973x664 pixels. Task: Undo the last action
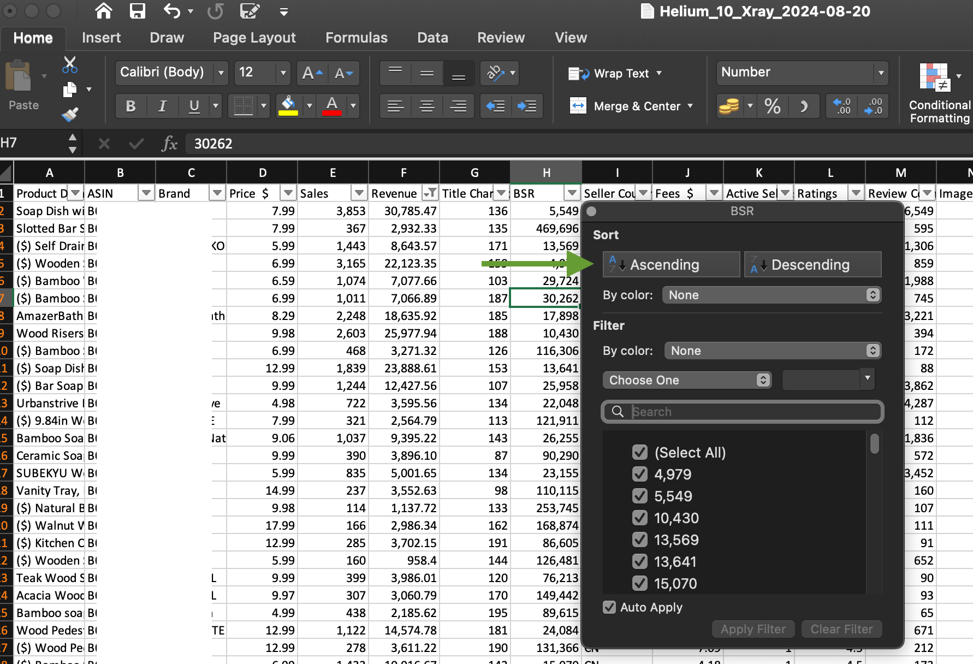click(x=171, y=11)
